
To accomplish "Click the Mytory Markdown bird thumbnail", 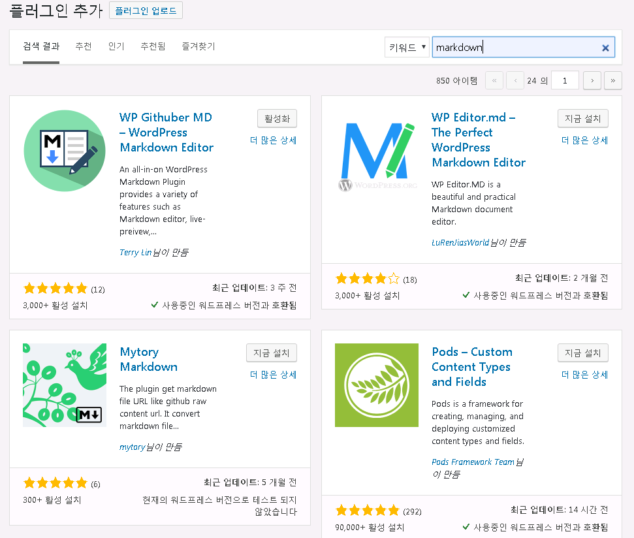I will (x=65, y=385).
